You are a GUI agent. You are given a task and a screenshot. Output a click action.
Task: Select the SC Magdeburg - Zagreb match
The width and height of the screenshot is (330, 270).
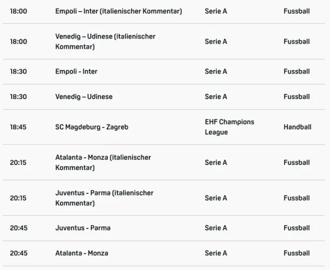[91, 127]
